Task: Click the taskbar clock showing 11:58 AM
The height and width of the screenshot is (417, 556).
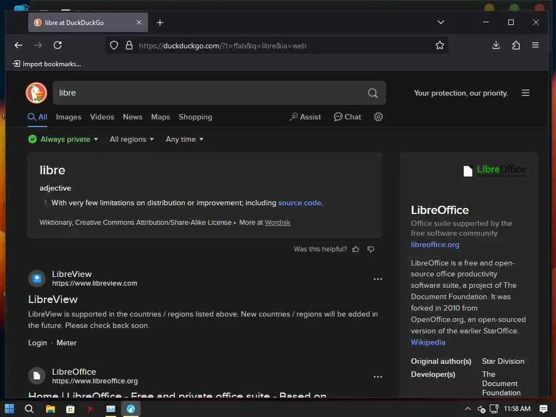Action: [x=517, y=409]
